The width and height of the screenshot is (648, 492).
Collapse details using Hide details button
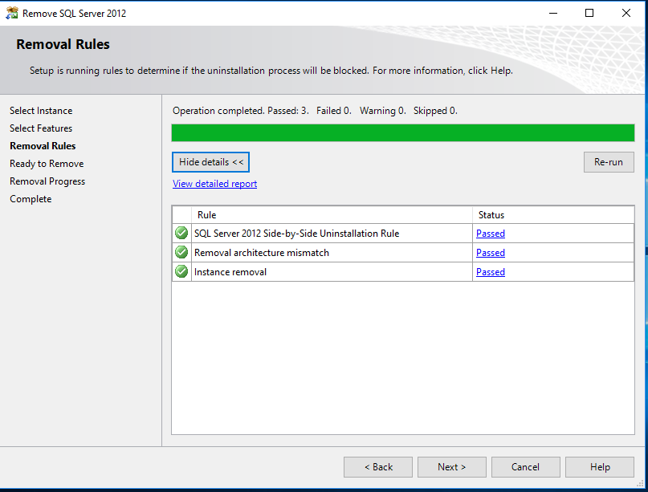coord(210,161)
